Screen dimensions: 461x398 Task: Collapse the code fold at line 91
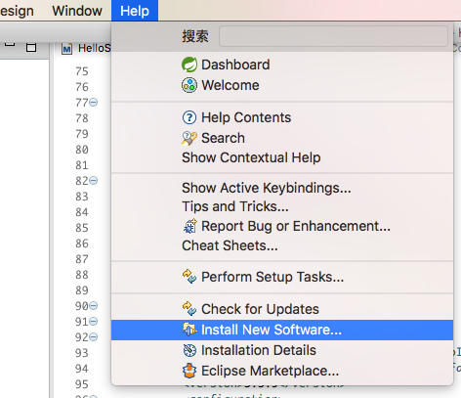[x=94, y=322]
